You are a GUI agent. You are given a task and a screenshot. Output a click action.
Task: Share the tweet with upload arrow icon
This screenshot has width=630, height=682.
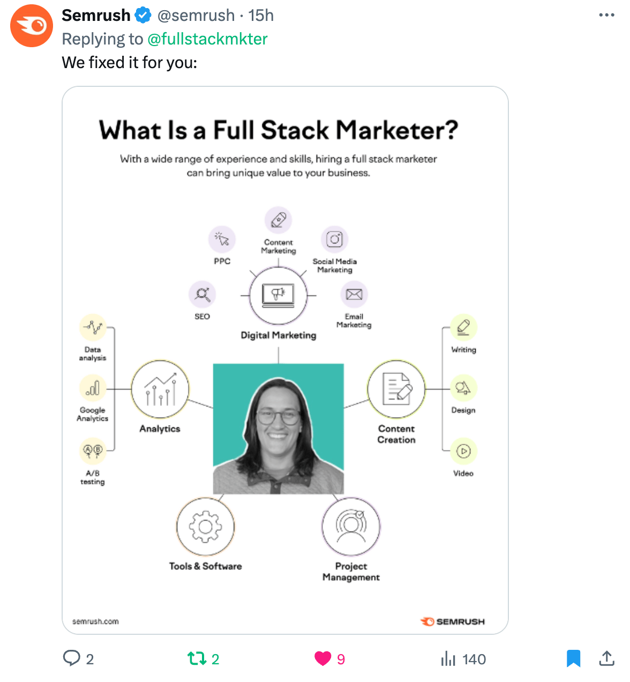click(606, 658)
